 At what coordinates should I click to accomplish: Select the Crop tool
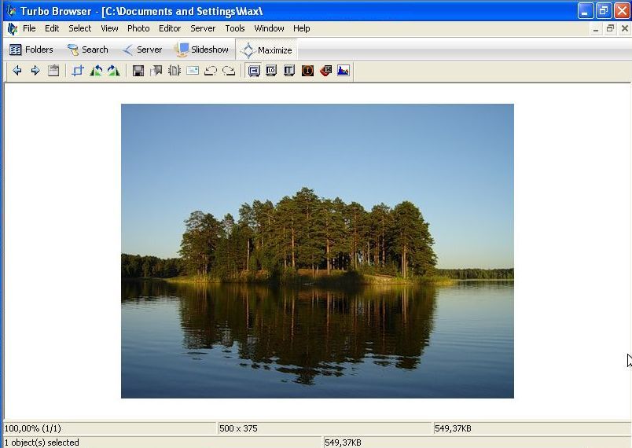click(77, 71)
